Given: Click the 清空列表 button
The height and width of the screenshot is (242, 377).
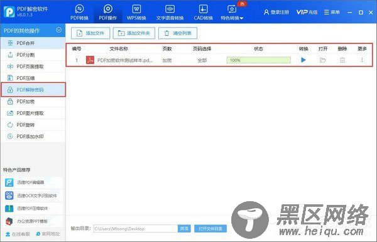Looking at the screenshot, I should click(x=178, y=33).
